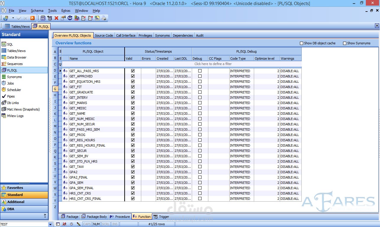Image resolution: width=380 pixels, height=227 pixels.
Task: Toggle Valid checkbox for GET_PROG
Action: tap(133, 135)
